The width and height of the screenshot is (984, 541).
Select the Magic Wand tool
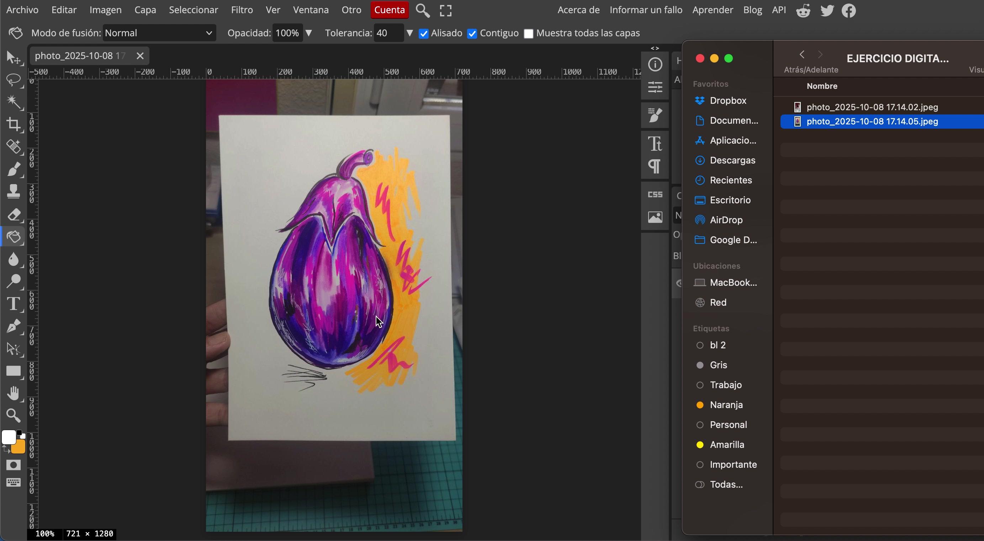click(14, 102)
